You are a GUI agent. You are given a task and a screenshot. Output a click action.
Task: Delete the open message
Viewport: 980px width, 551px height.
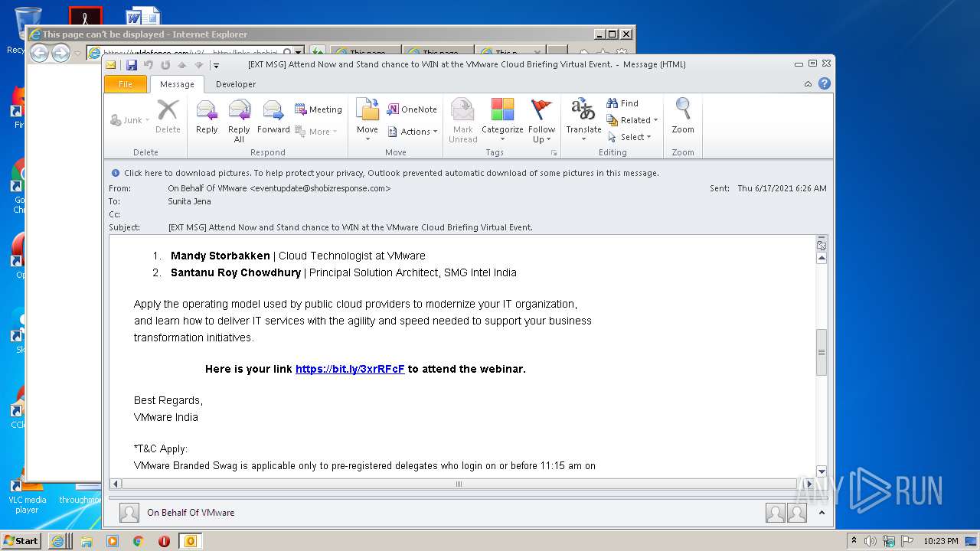[168, 117]
